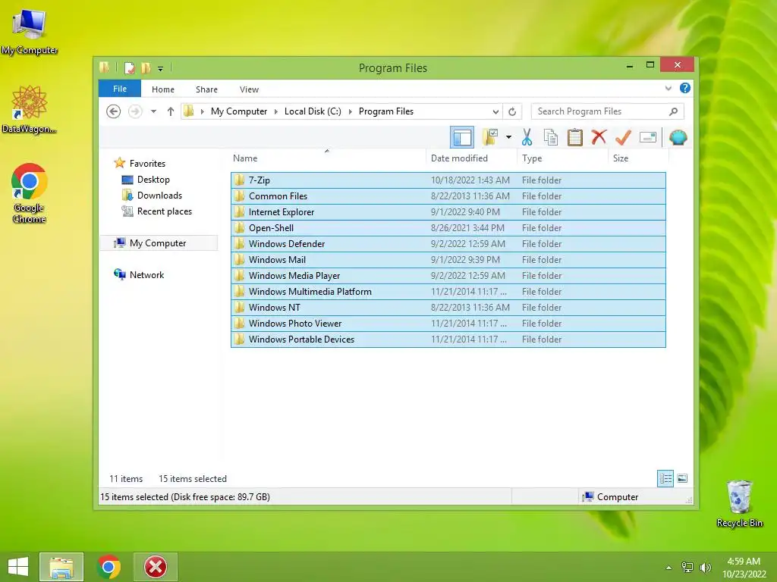The image size is (777, 582).
Task: Select Downloads in navigation pane
Action: tap(159, 195)
